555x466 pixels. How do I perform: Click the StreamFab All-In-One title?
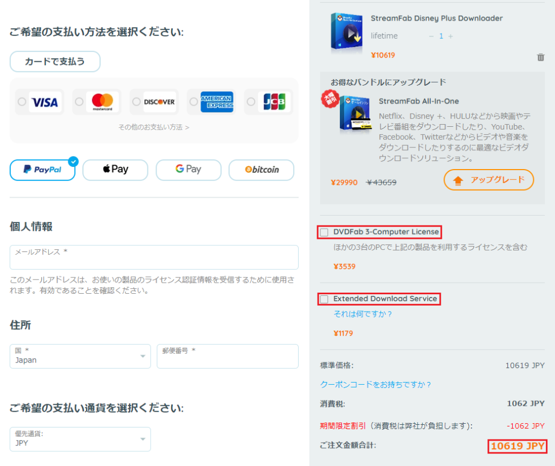(419, 101)
